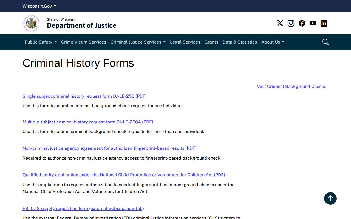Open the LinkedIn social icon
This screenshot has width=351, height=219.
pyautogui.click(x=324, y=23)
